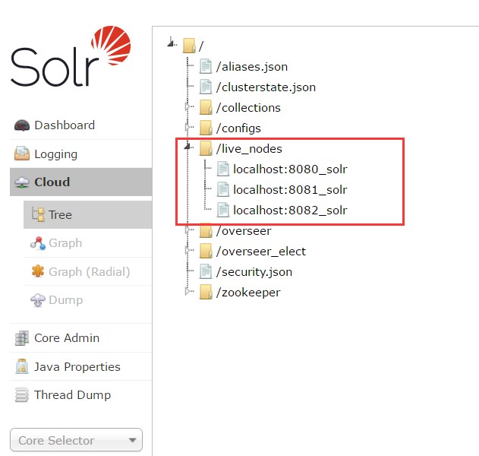This screenshot has width=479, height=456.
Task: Open the Dashboard menu item
Action: [80, 125]
